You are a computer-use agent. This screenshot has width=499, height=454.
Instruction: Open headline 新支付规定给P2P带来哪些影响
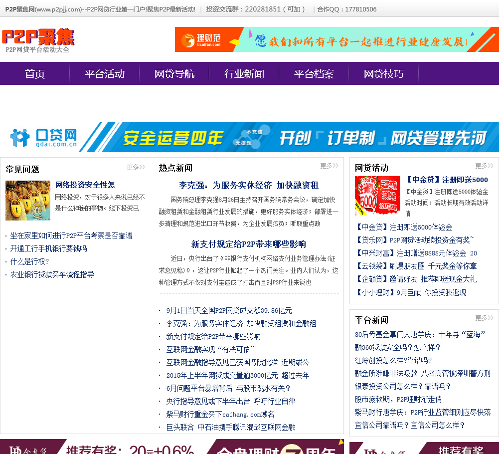click(249, 244)
